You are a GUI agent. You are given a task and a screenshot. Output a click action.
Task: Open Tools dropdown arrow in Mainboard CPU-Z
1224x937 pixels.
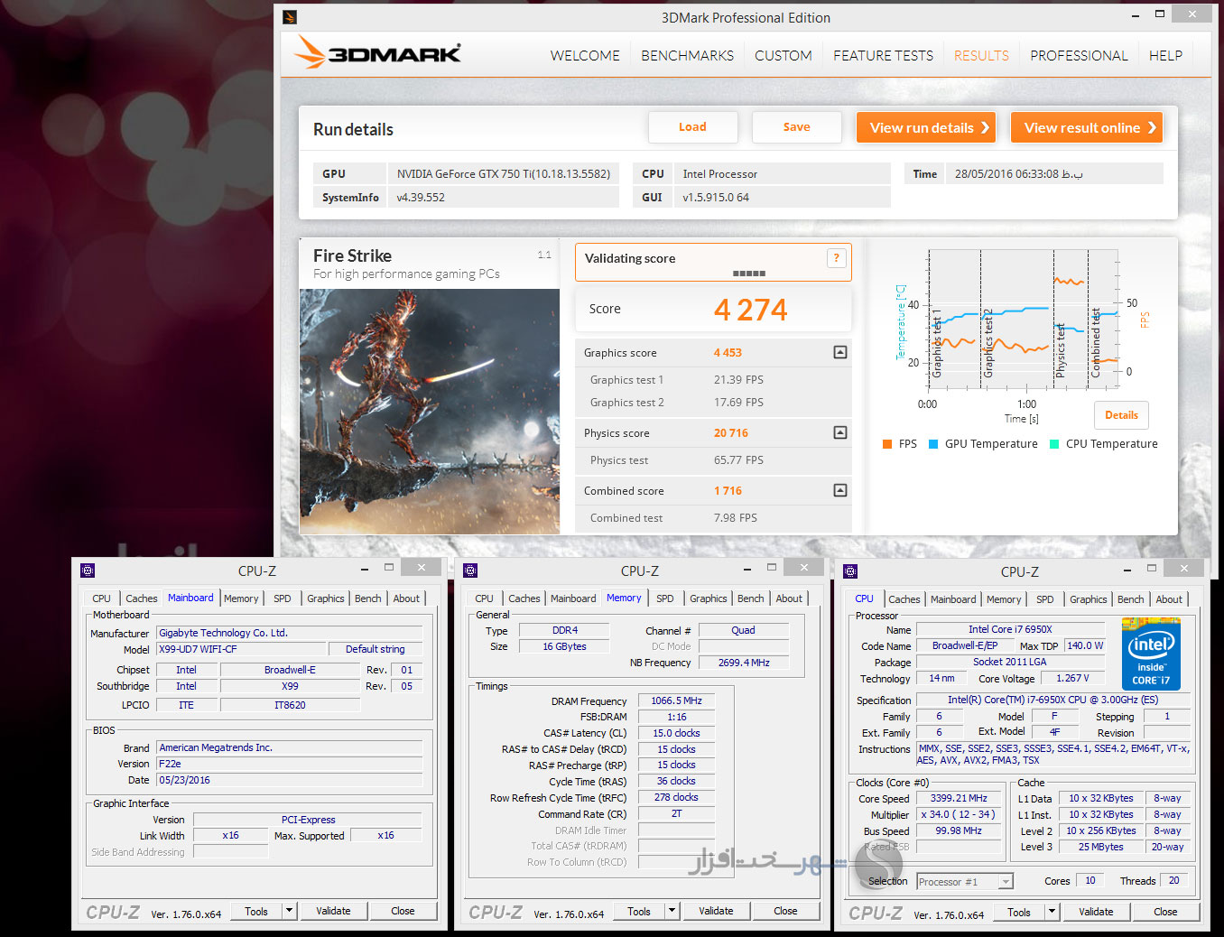(290, 911)
